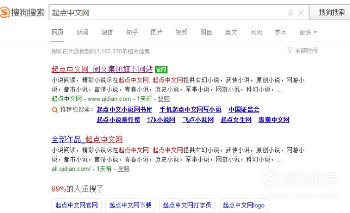The width and height of the screenshot is (350, 213).
Task: Click the 99%的人还搜了 heading
Action: 77,189
